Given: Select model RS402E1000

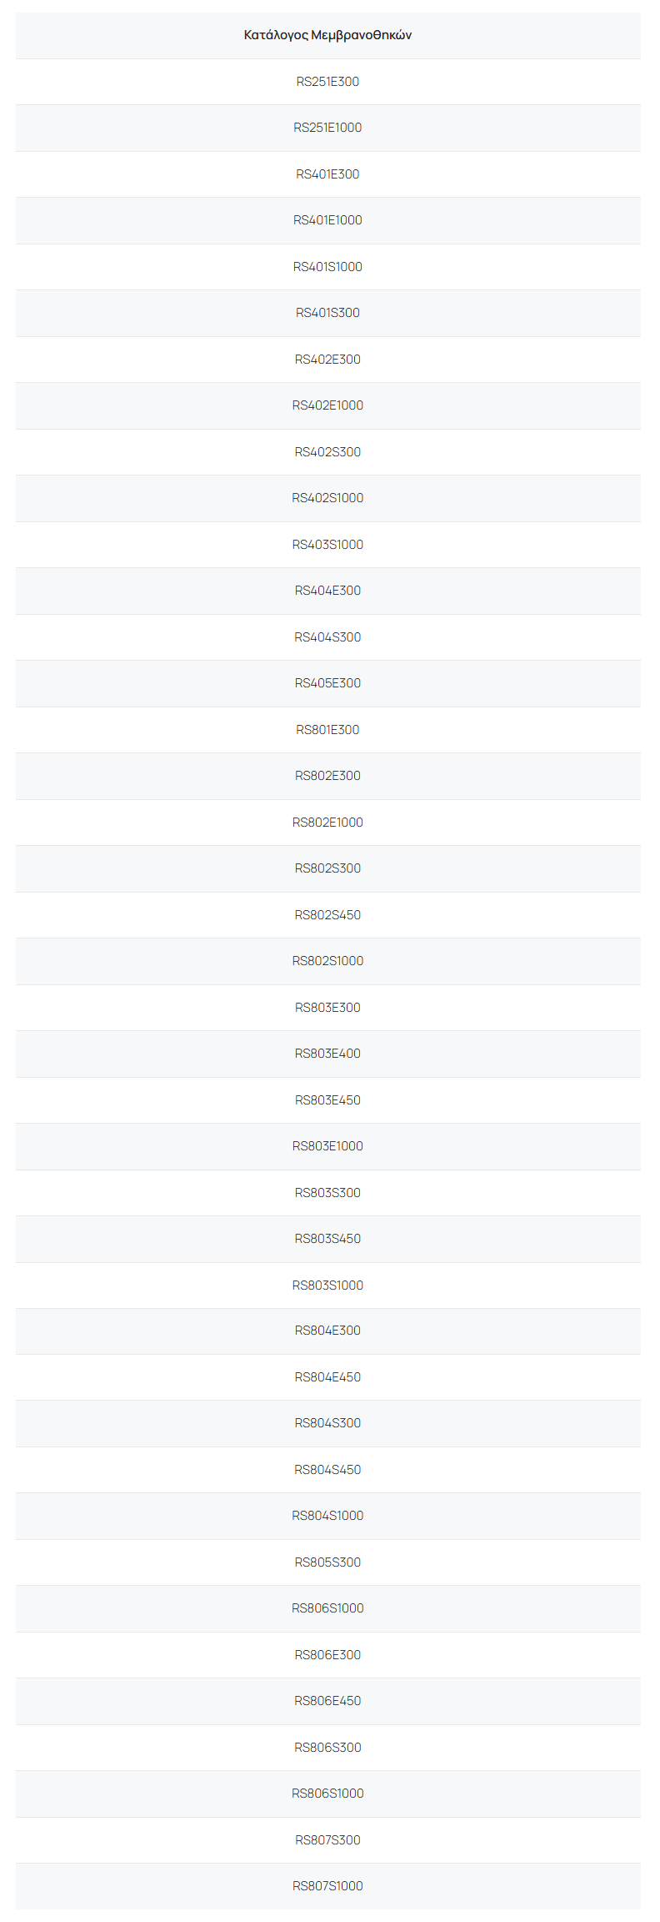Looking at the screenshot, I should 327,405.
